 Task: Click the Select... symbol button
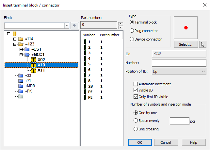[186, 44]
